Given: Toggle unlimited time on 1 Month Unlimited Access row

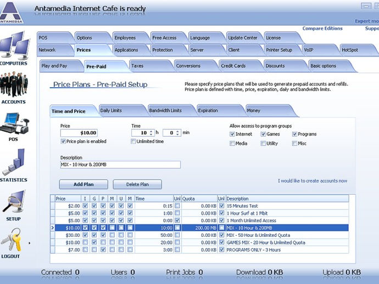Looking at the screenshot, I should (177, 220).
